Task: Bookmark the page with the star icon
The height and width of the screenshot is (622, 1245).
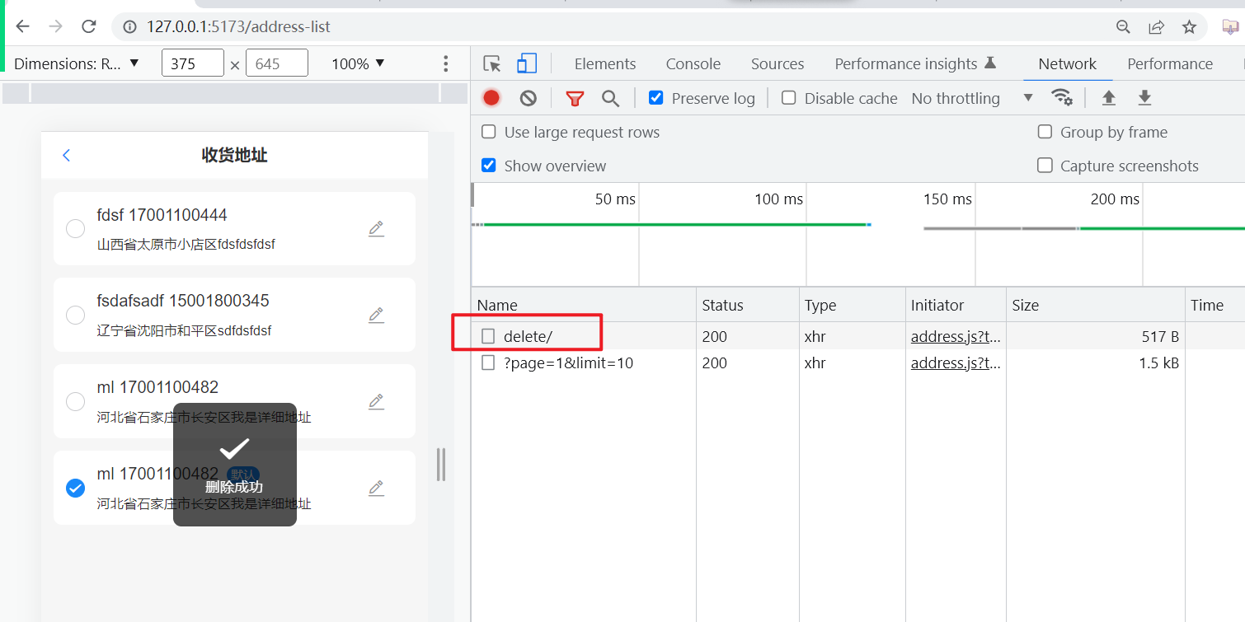Action: point(1189,27)
